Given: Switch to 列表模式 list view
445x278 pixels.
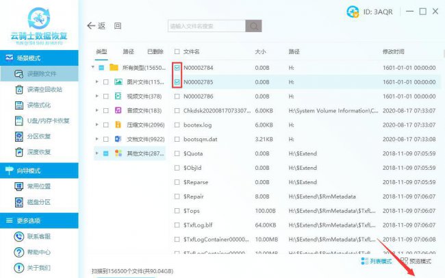Looking at the screenshot, I should (377, 262).
